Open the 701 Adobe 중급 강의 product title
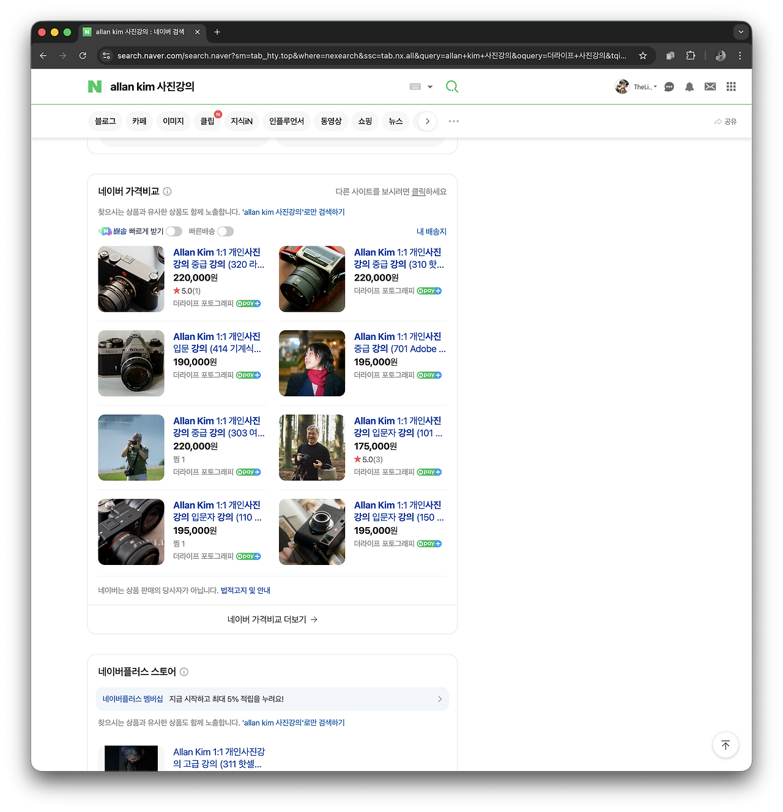783x812 pixels. [400, 342]
